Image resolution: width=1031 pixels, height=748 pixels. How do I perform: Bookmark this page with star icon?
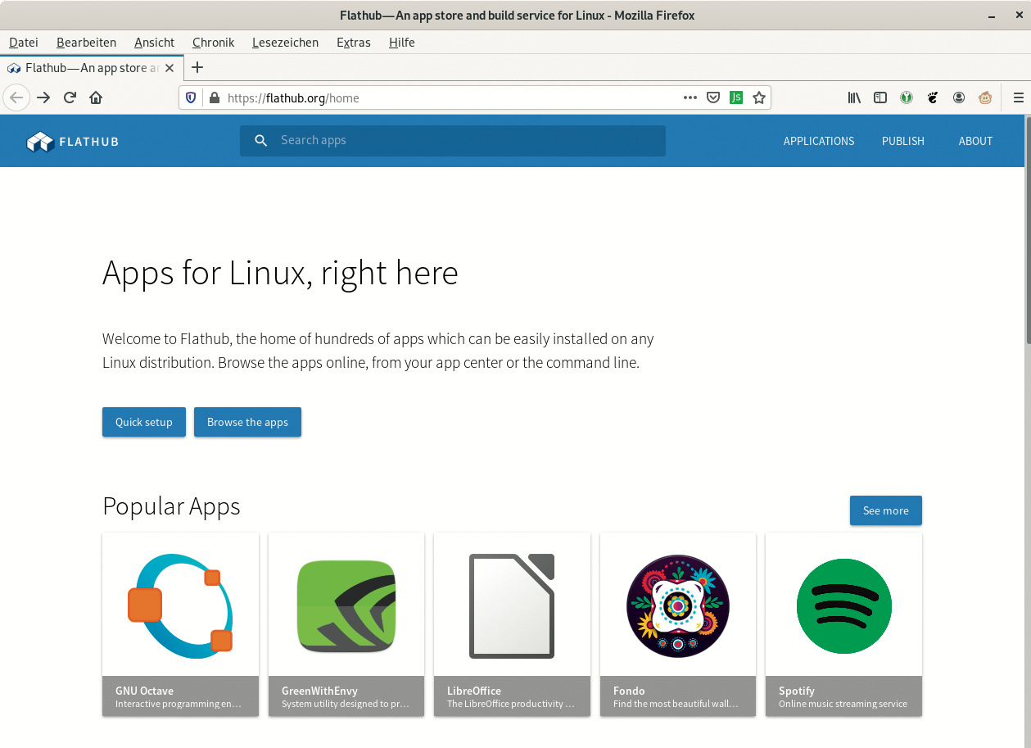[759, 97]
